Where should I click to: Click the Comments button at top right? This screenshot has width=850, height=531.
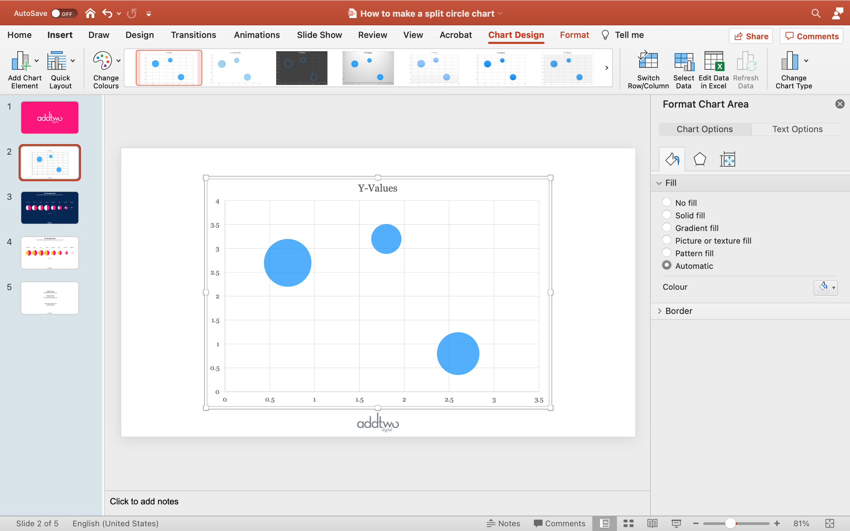point(811,36)
